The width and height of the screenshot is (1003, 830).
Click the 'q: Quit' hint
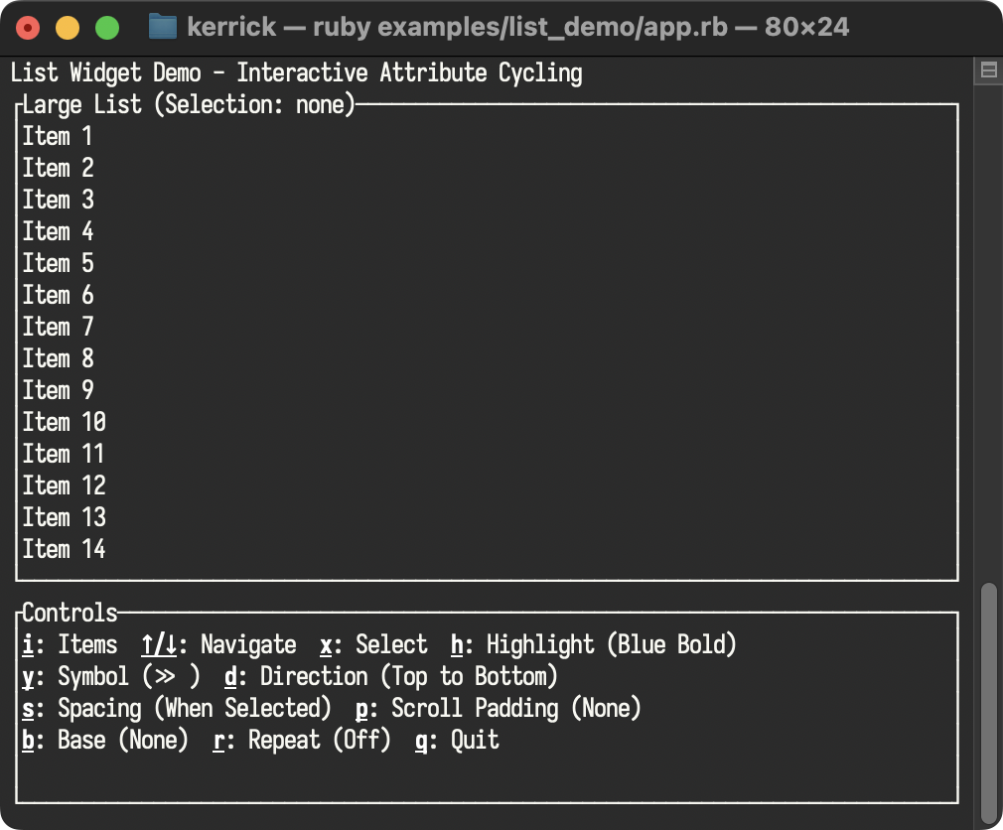click(457, 740)
